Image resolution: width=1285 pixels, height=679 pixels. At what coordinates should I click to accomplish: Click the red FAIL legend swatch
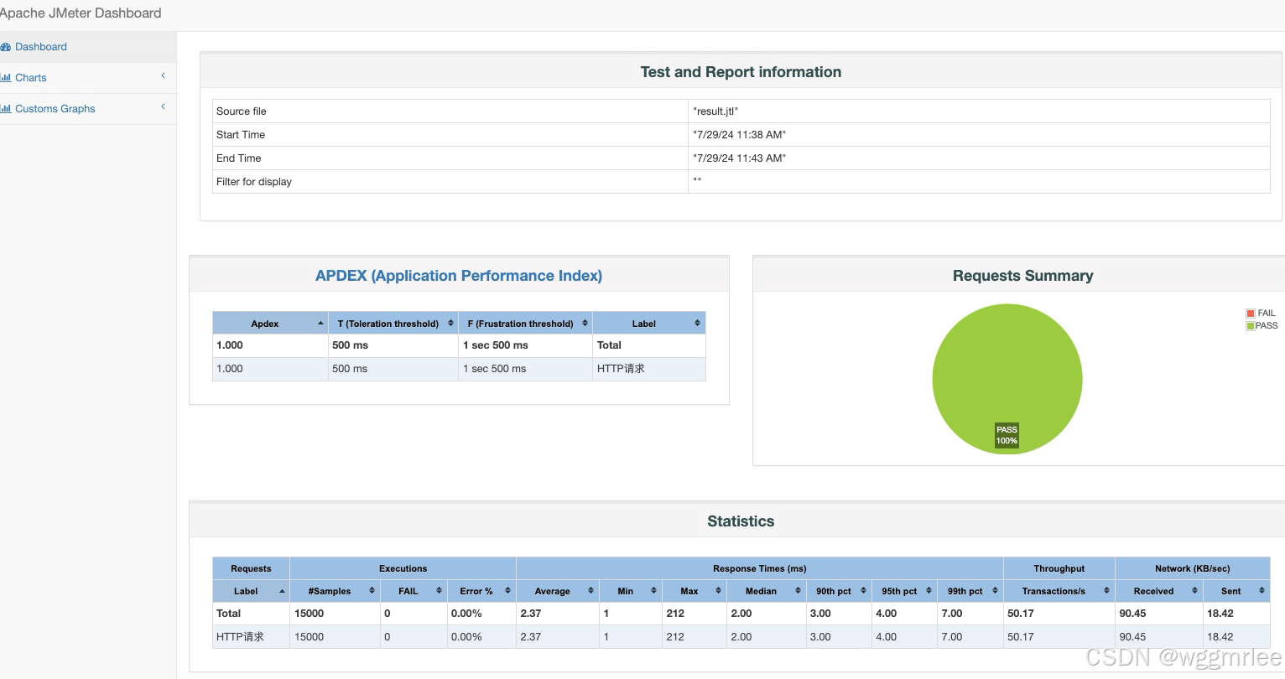(x=1250, y=314)
